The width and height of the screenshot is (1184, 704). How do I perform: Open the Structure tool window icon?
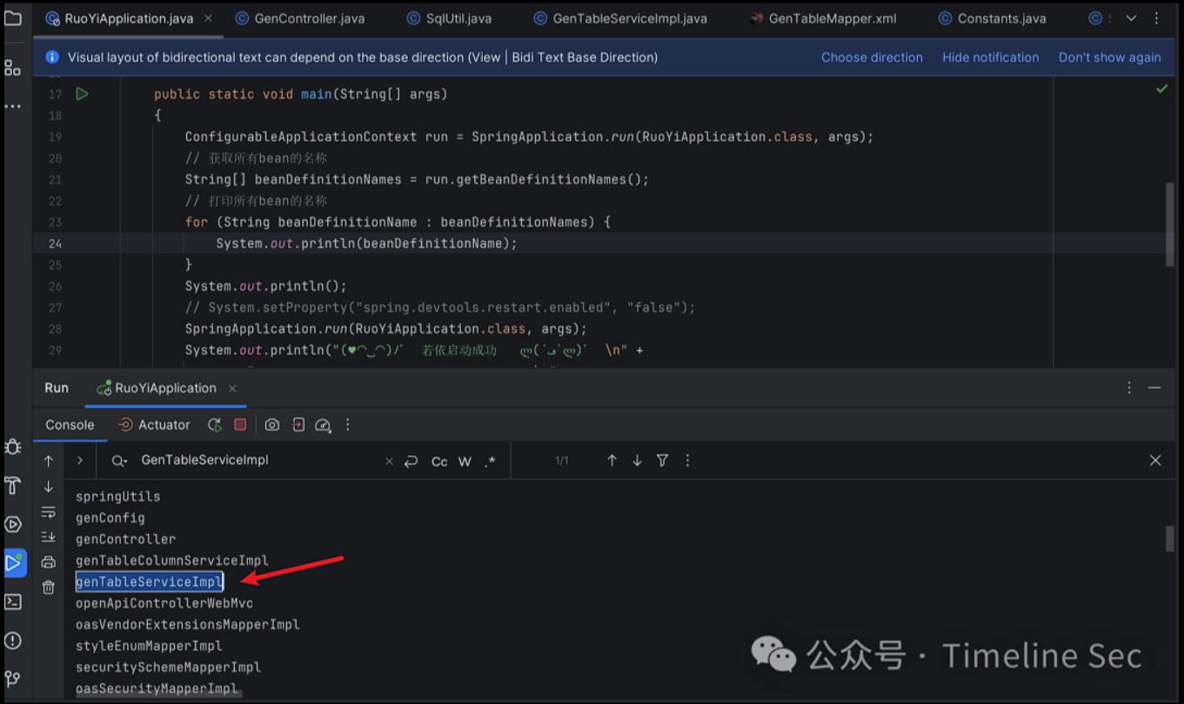pyautogui.click(x=13, y=67)
